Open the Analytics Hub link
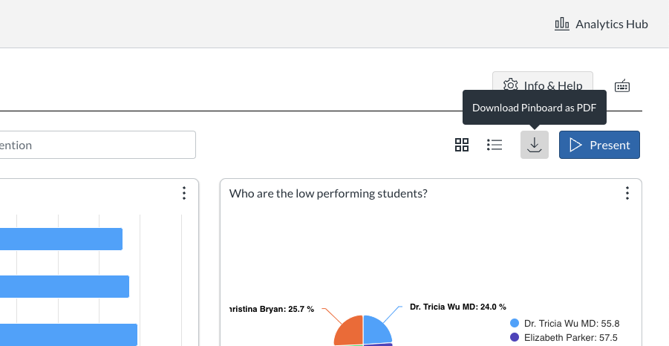The height and width of the screenshot is (346, 669). (601, 24)
